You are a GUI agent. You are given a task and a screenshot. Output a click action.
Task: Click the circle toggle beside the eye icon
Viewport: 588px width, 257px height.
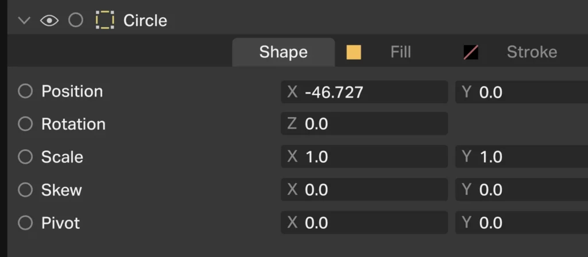[x=76, y=21]
